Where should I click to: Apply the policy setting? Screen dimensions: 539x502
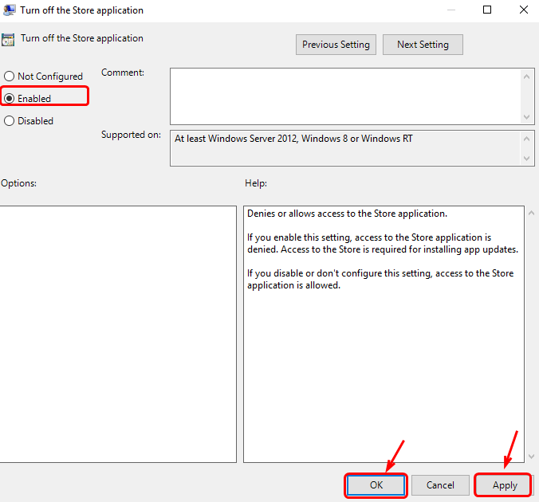[x=505, y=484]
